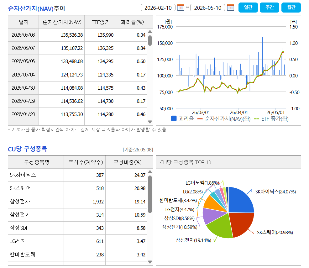Click the 순자산가치(NAV) column header
This screenshot has height=268, width=309.
tap(62, 22)
